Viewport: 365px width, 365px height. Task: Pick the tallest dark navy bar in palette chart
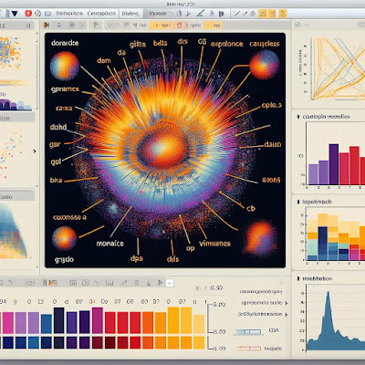[x=58, y=320]
